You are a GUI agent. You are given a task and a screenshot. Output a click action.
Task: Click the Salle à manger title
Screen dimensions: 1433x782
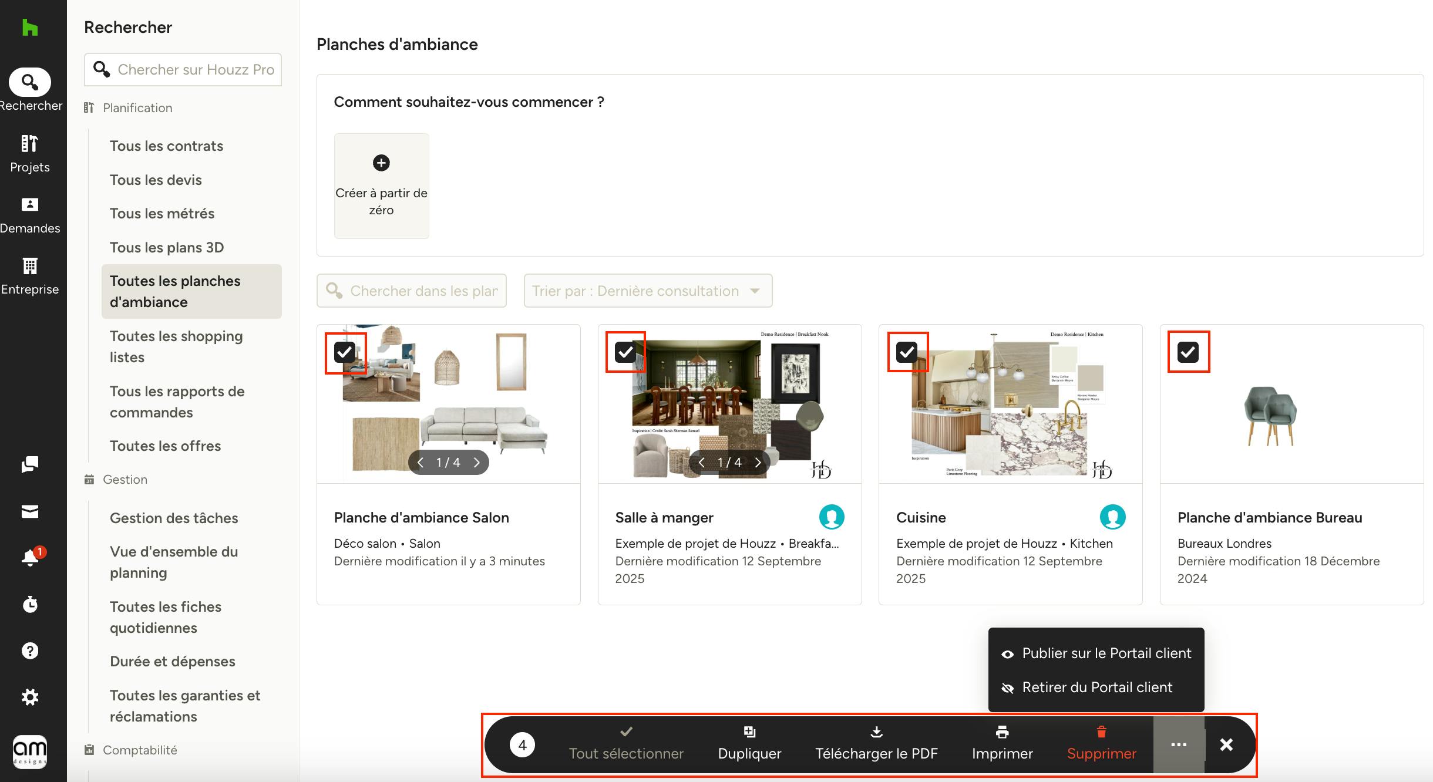(x=664, y=518)
